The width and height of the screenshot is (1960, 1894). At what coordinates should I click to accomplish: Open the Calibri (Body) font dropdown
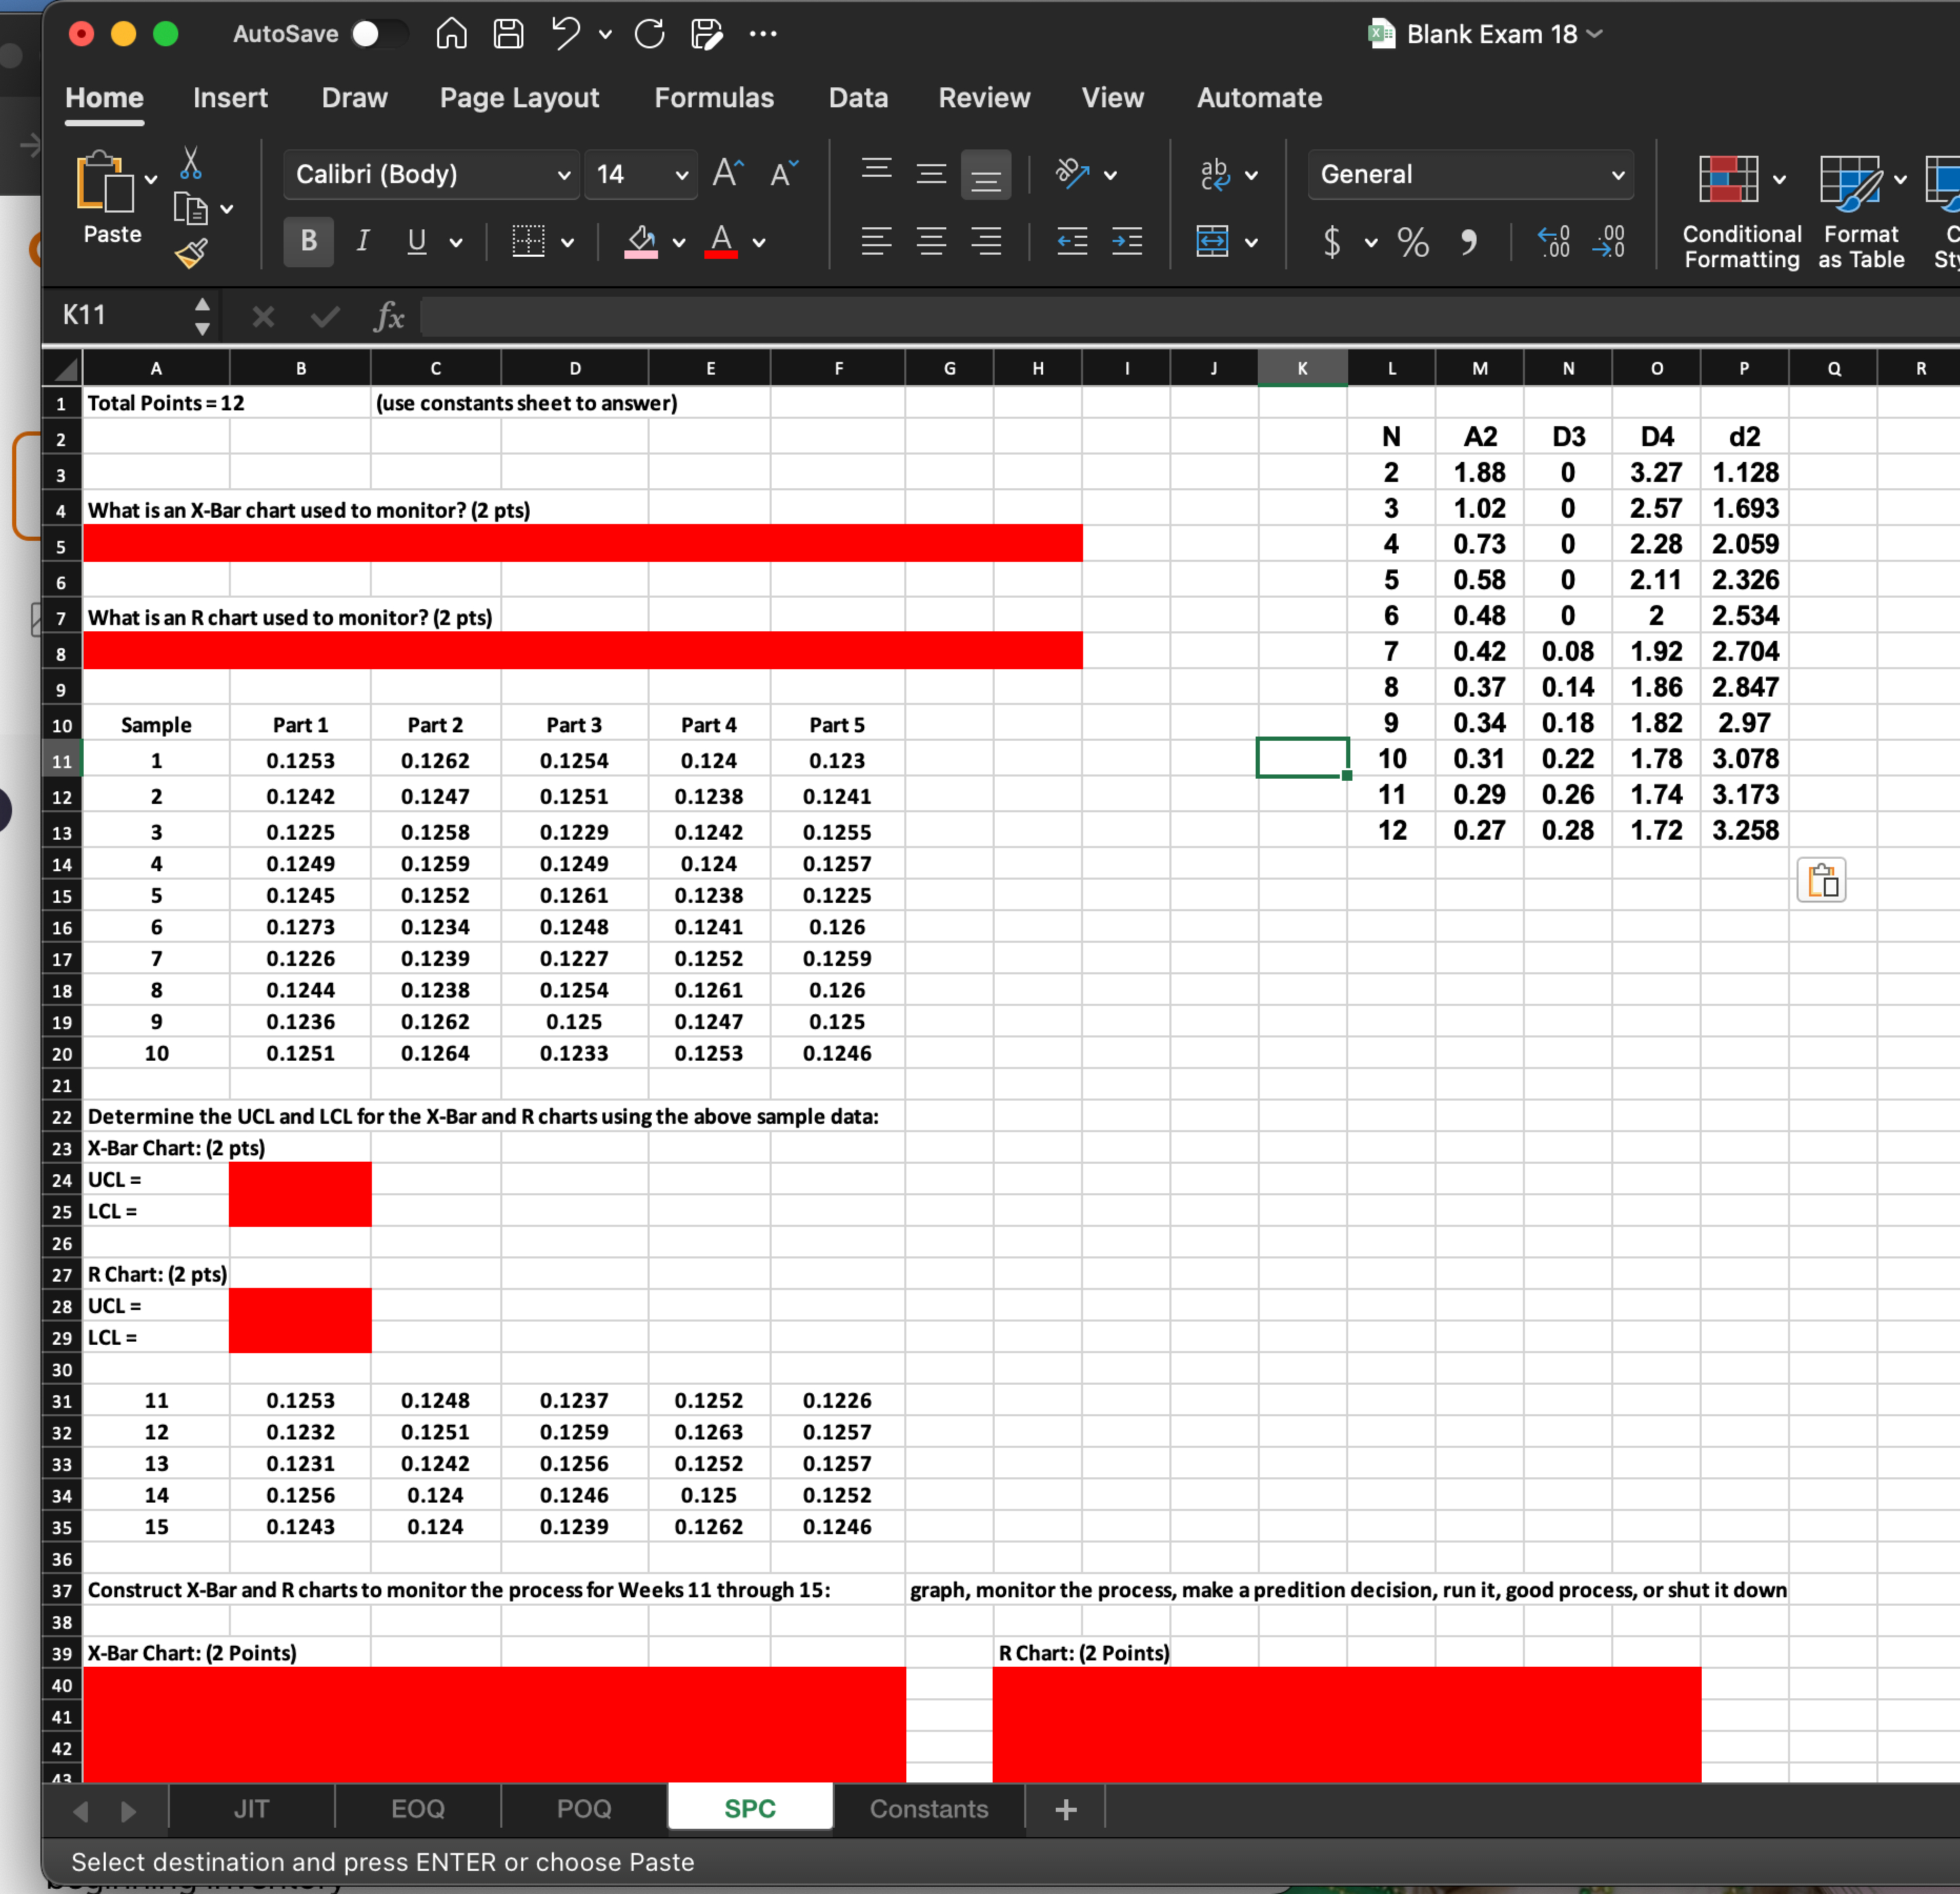(x=430, y=173)
